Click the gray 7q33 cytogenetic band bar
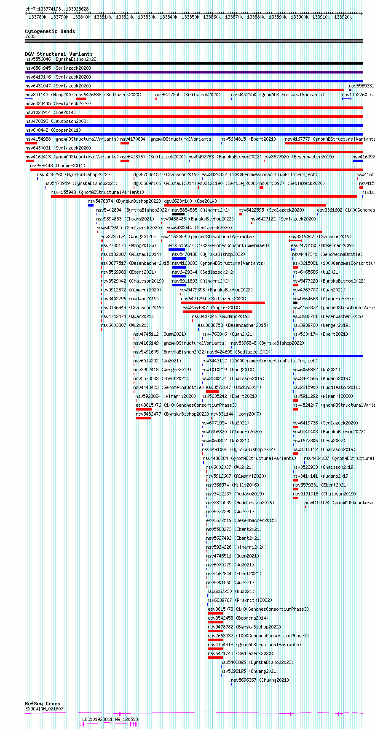 [194, 41]
